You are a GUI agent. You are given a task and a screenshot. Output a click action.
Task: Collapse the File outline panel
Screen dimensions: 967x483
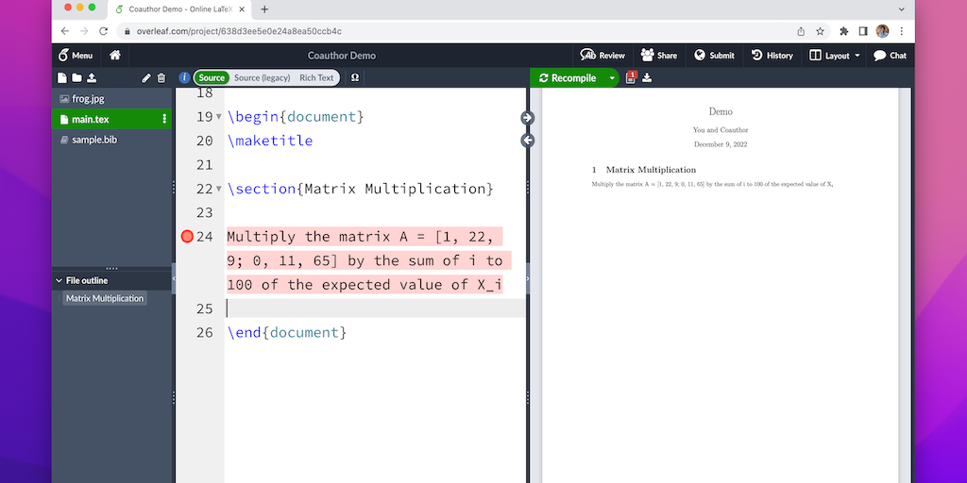[59, 280]
